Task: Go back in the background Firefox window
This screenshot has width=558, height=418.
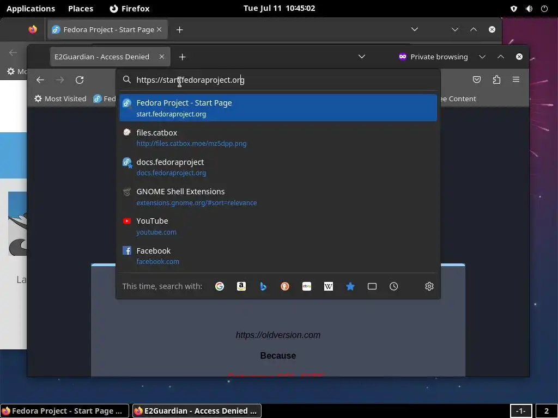Action: [x=13, y=53]
